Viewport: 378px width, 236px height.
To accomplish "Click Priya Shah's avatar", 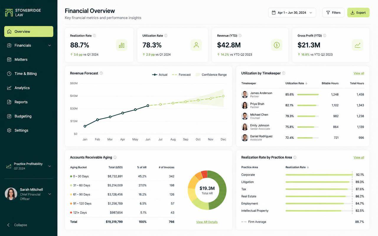I will [x=245, y=105].
